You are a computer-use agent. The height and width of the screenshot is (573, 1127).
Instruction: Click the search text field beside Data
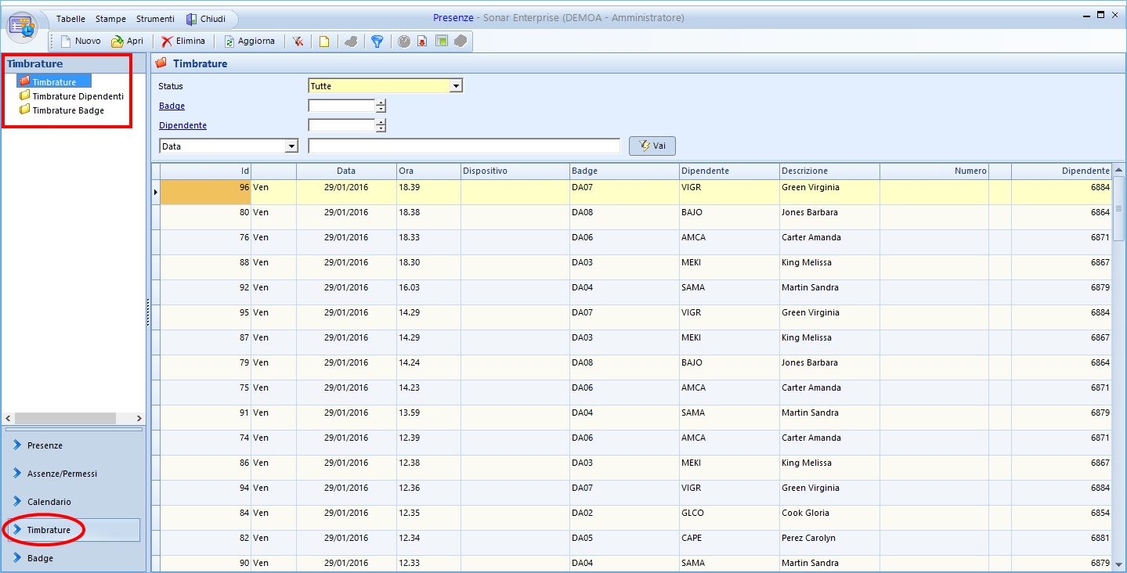464,146
